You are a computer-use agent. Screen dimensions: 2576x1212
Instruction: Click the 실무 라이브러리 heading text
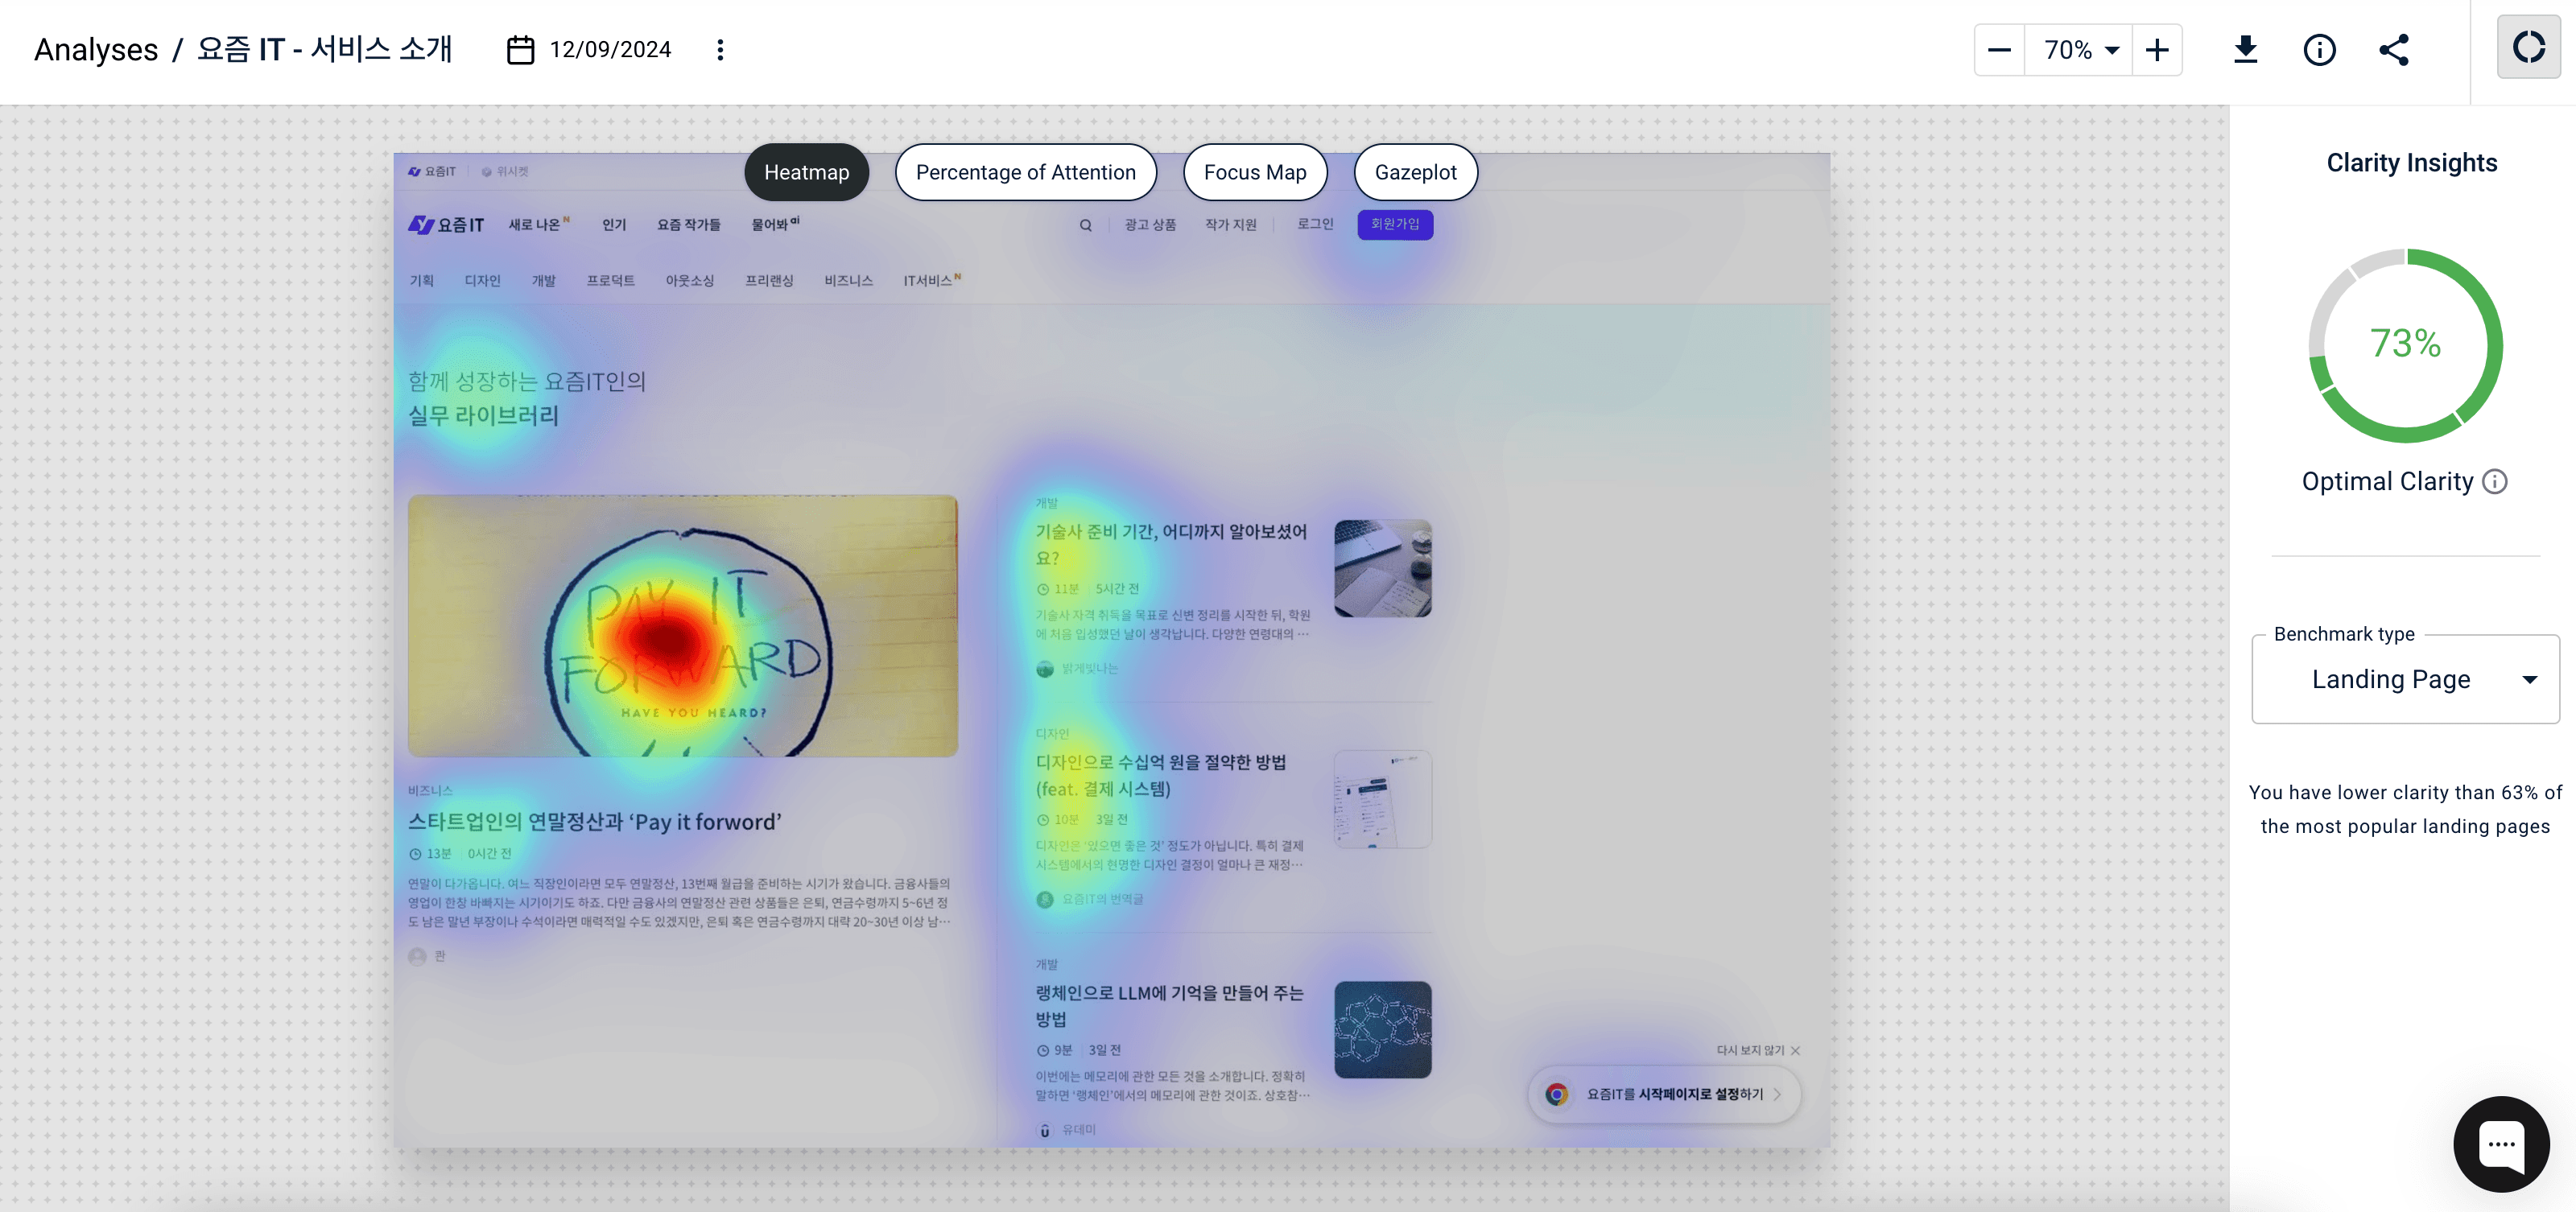[483, 416]
